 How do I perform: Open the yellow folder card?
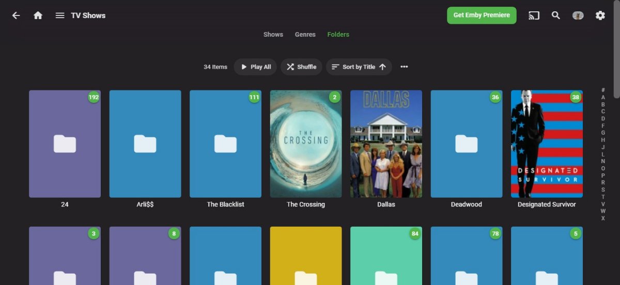click(306, 256)
